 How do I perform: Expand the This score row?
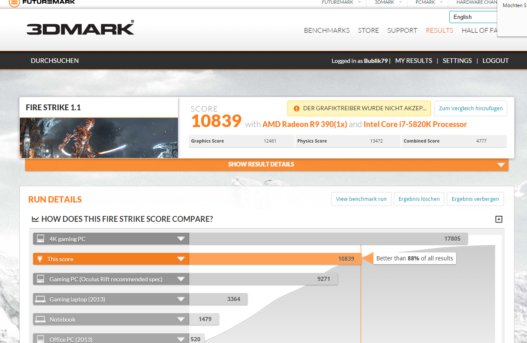click(x=181, y=259)
